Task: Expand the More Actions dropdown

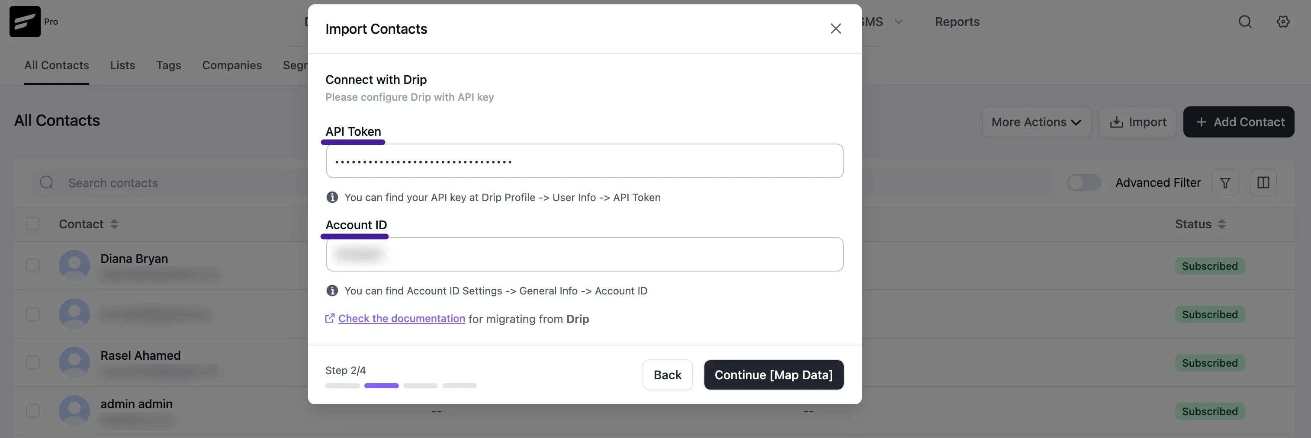Action: pyautogui.click(x=1036, y=122)
